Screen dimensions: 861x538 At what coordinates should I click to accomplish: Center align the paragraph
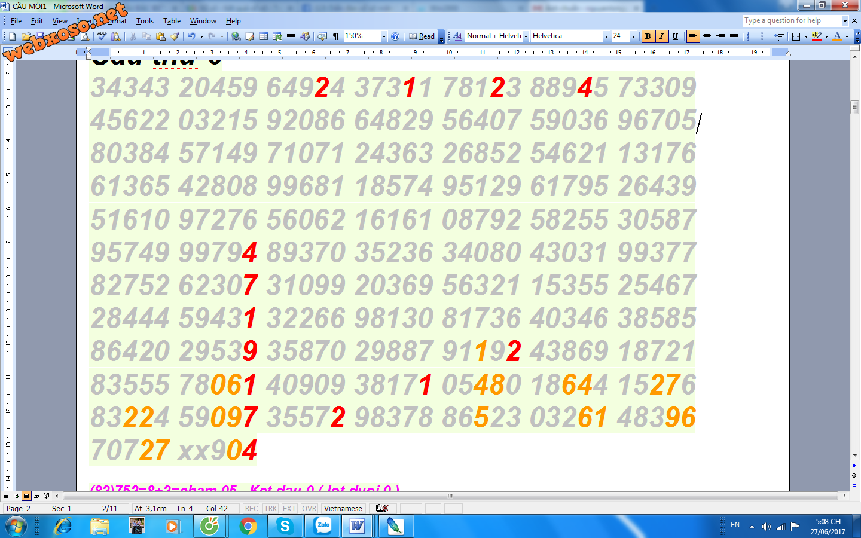tap(707, 36)
